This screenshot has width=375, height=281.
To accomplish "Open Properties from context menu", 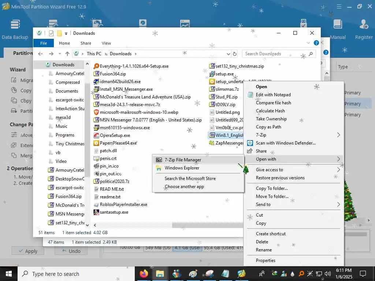I will pos(294,261).
